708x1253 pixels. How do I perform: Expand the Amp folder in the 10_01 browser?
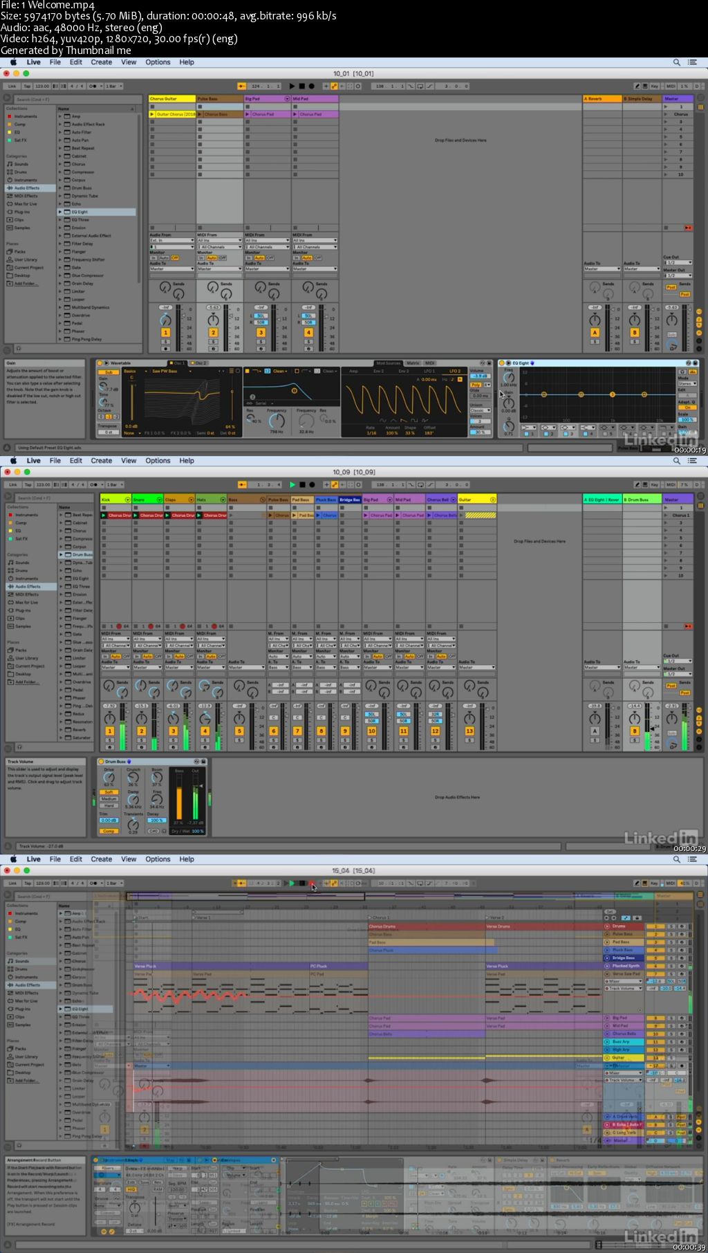pyautogui.click(x=61, y=116)
